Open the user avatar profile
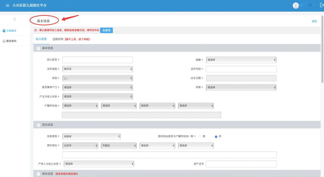 tap(296, 6)
